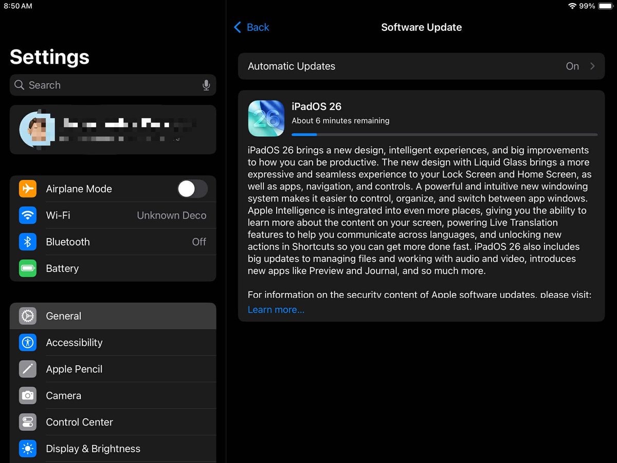Open Automatic Updates row

tap(421, 66)
